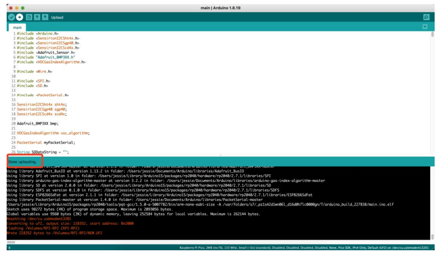Save the sketch with the down-arrow icon
437x253 pixels.
coord(45,17)
